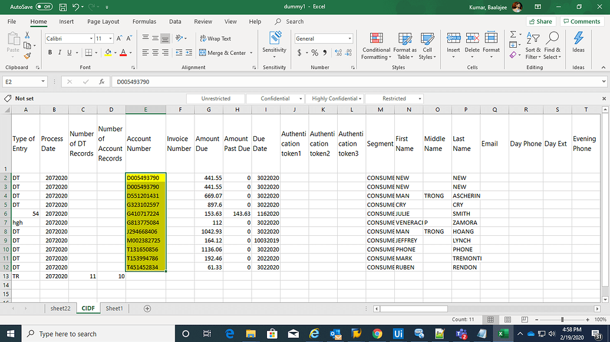Click the Comments button
The image size is (610, 342).
581,22
